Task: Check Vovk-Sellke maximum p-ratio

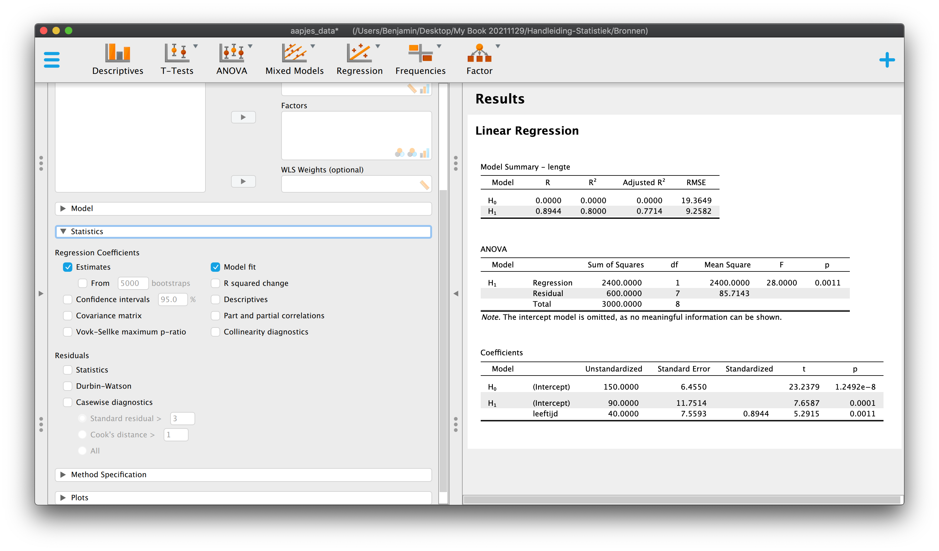Action: pyautogui.click(x=67, y=332)
